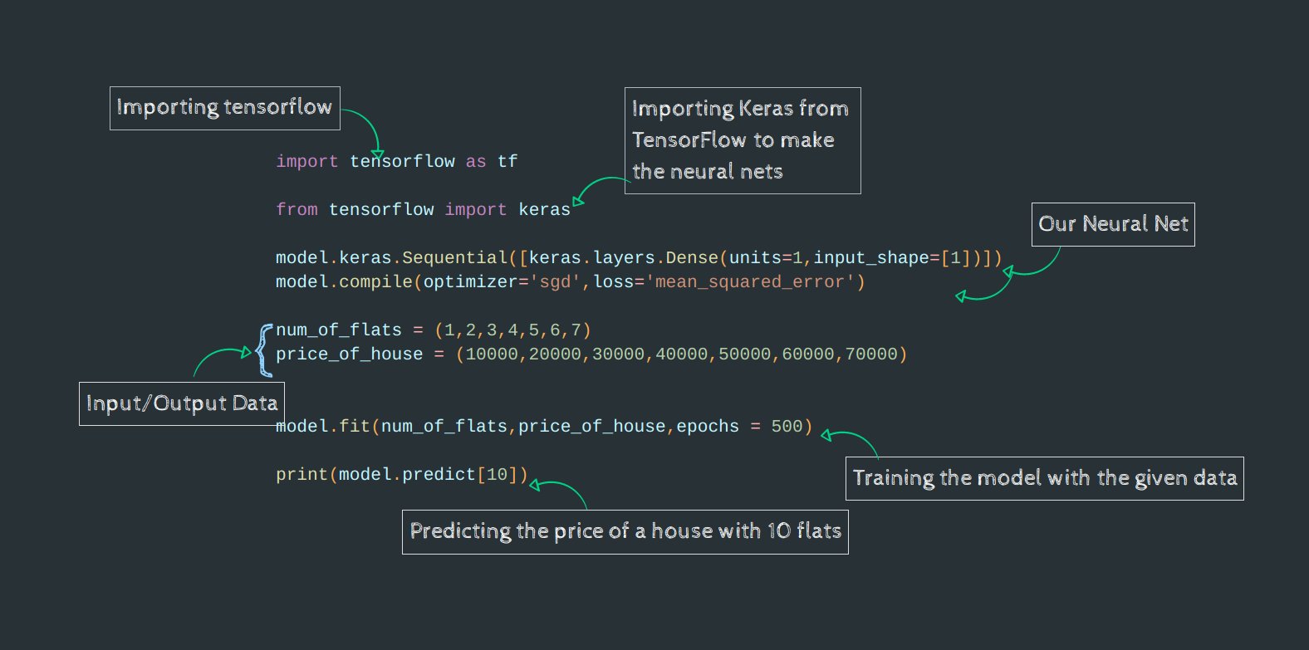Click the green arrow pointing at the curly brace

tap(221, 357)
